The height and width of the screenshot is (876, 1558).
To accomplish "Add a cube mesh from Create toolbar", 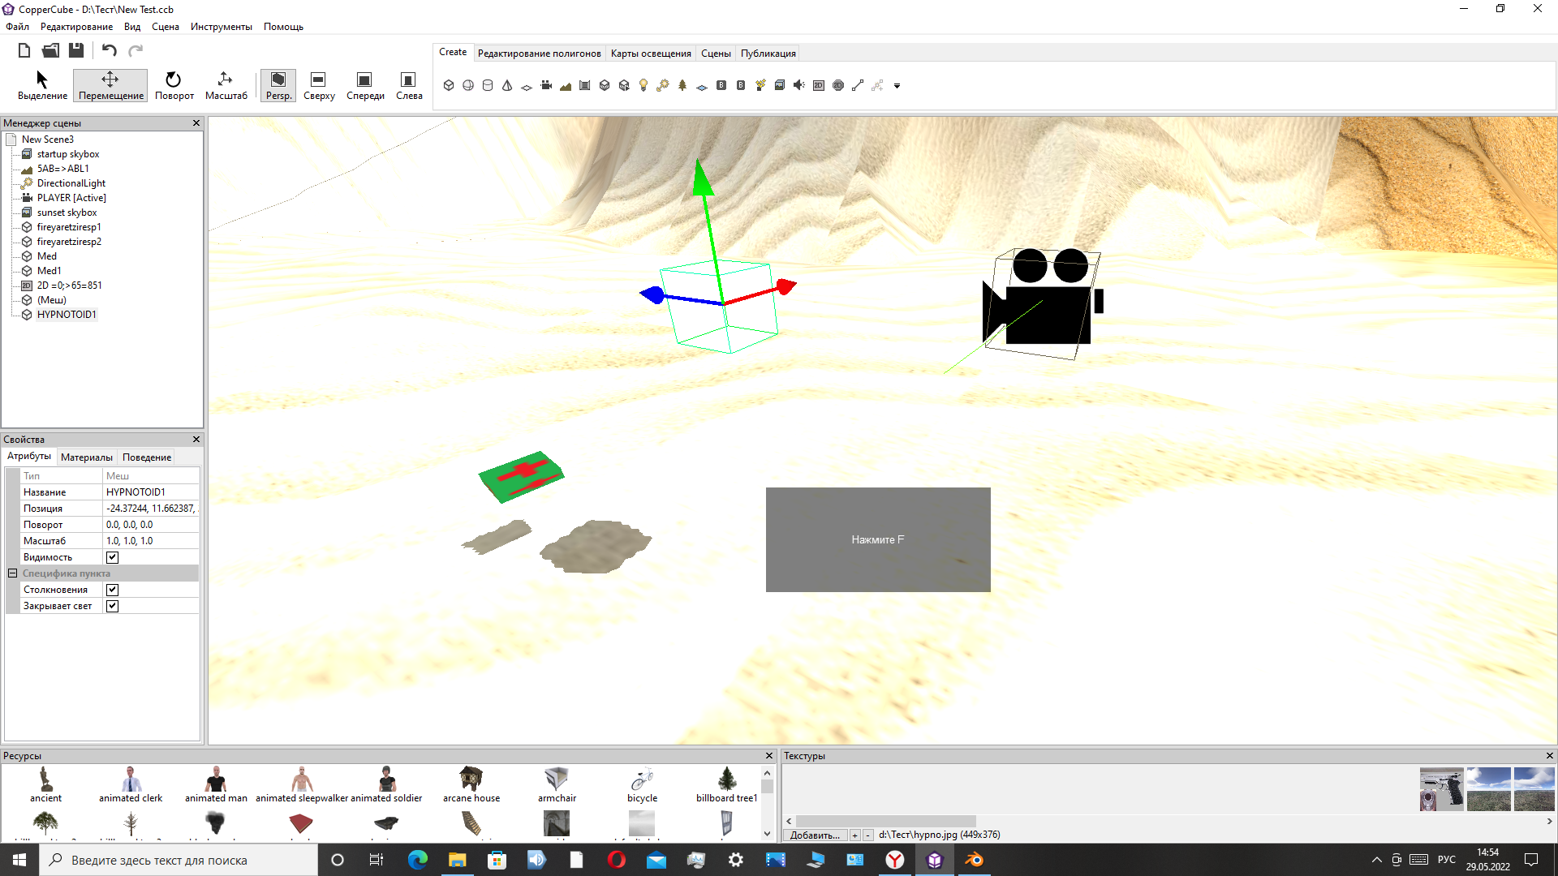I will (x=449, y=85).
